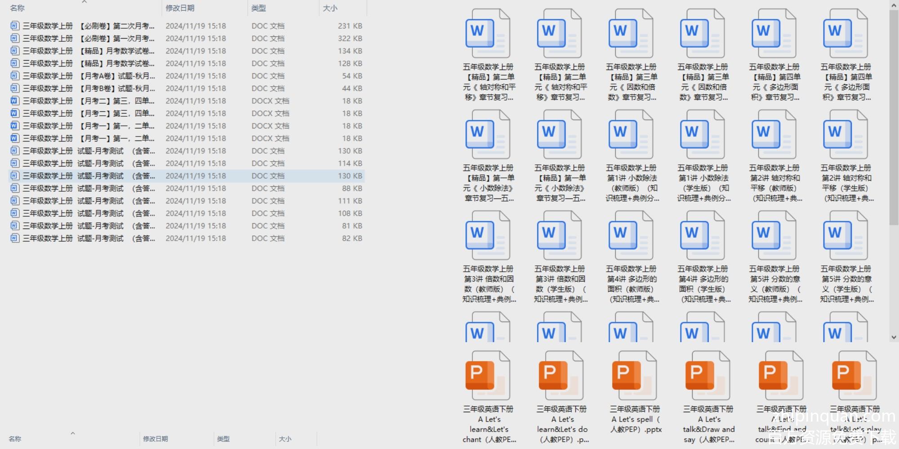Click the top 类型 column header

tap(258, 8)
